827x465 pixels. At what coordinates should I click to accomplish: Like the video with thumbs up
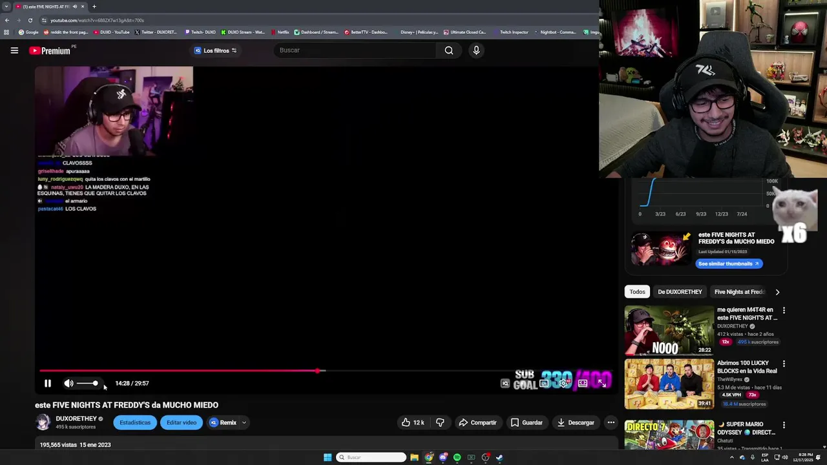tap(412, 422)
